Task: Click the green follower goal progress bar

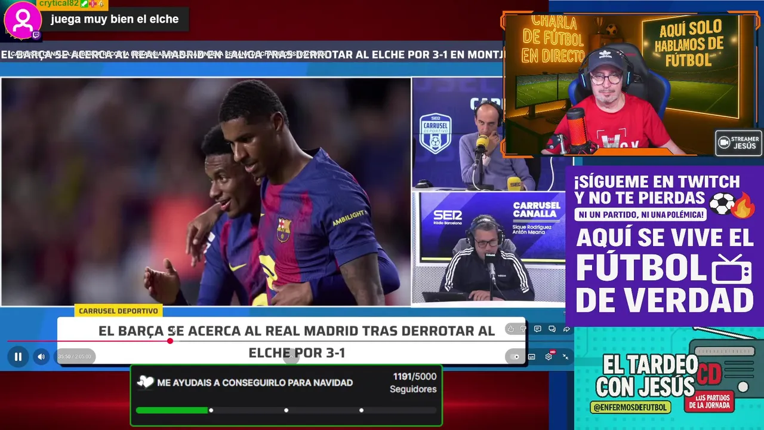Action: point(286,410)
